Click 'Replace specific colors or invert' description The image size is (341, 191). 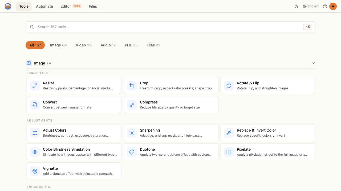261,136
